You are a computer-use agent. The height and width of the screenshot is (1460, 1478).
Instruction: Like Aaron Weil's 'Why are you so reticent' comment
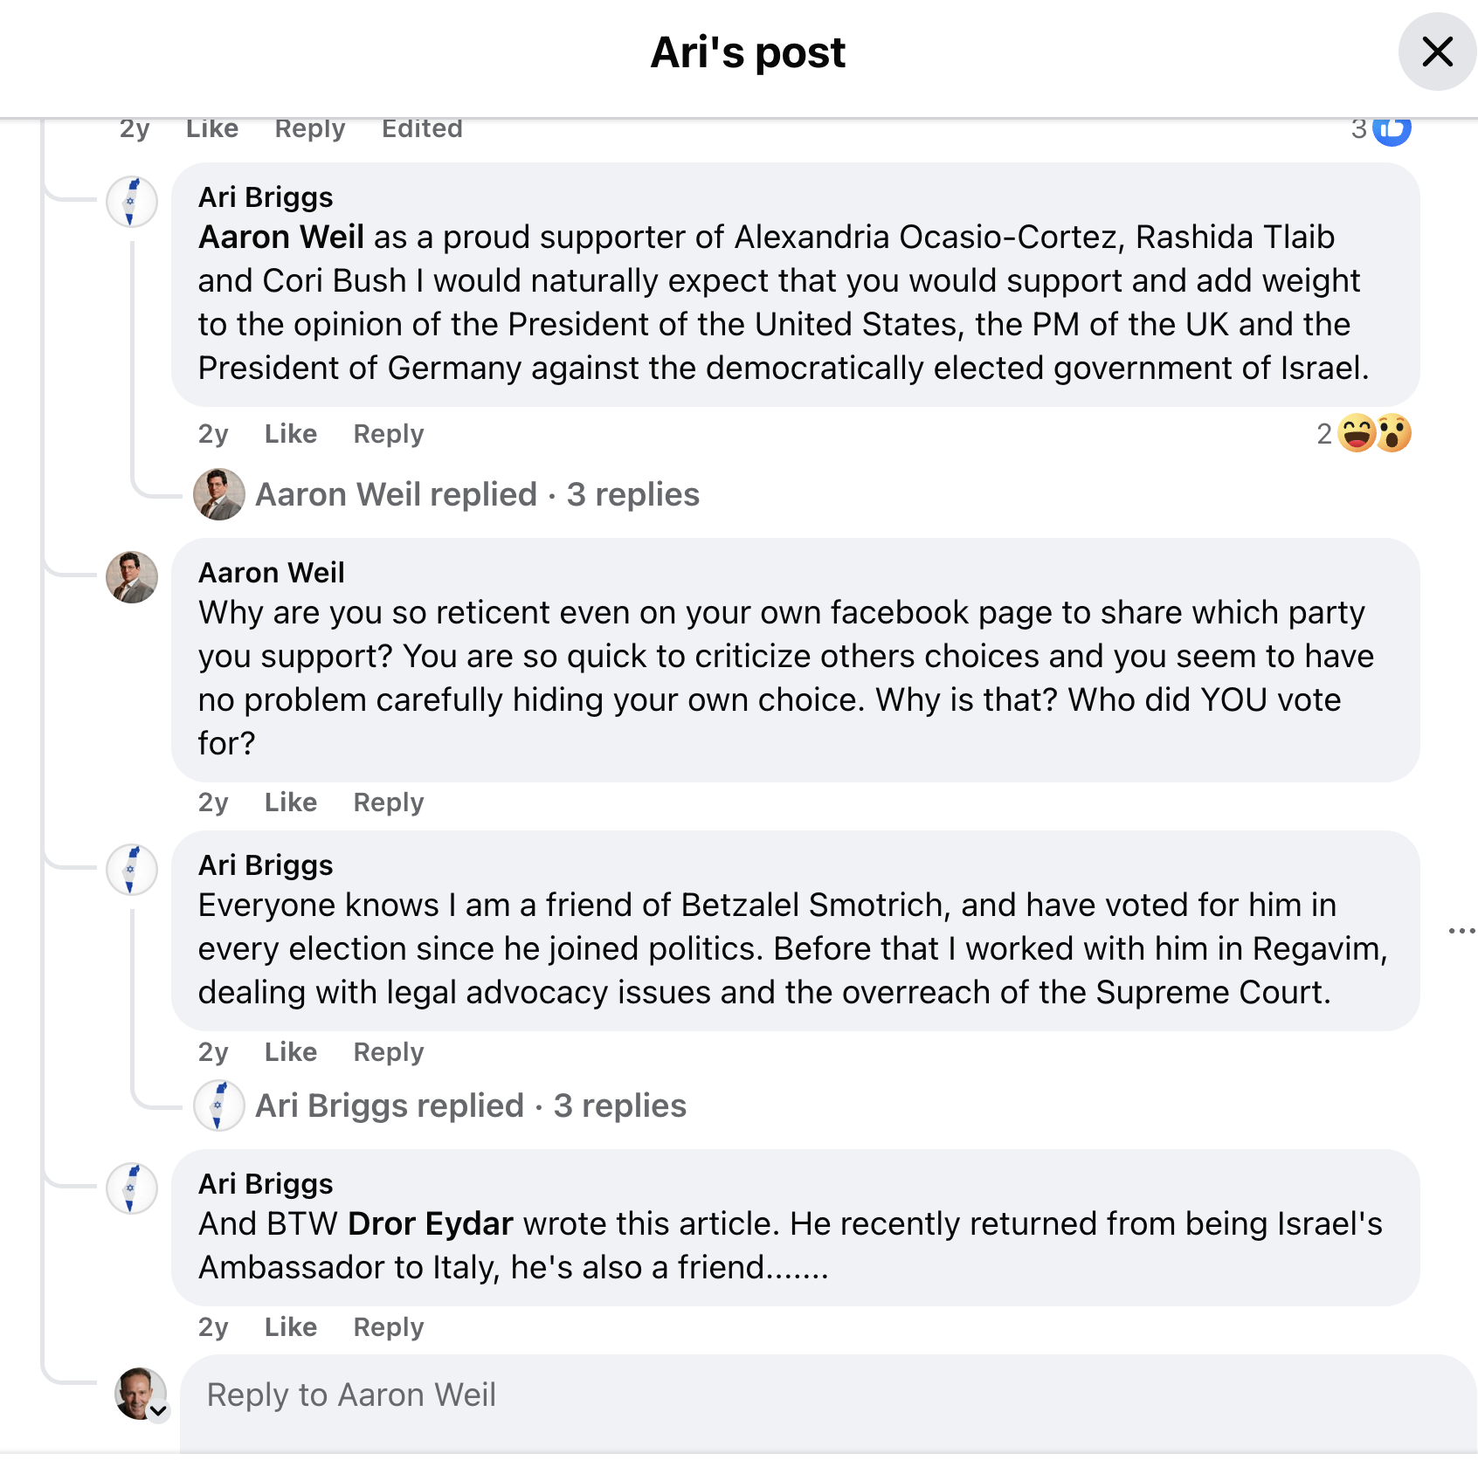click(290, 802)
